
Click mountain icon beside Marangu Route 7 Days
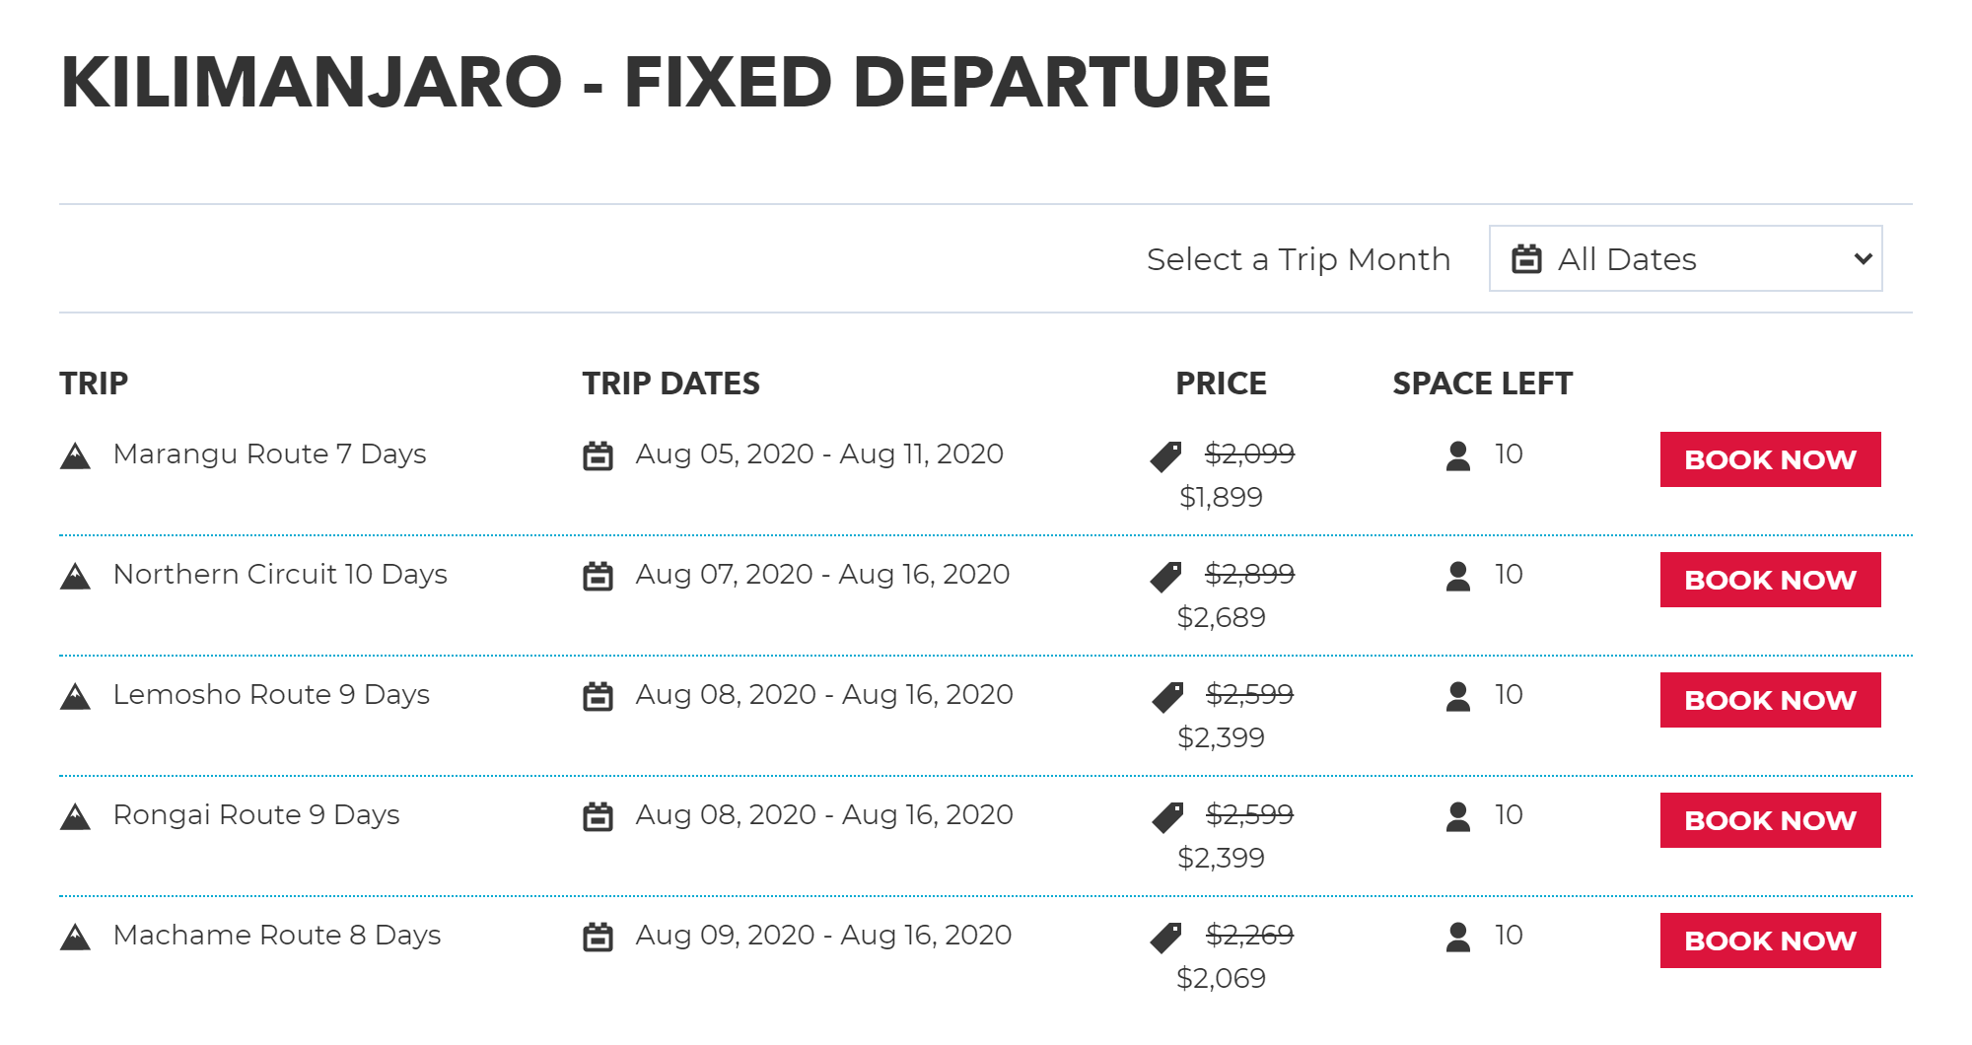[75, 455]
